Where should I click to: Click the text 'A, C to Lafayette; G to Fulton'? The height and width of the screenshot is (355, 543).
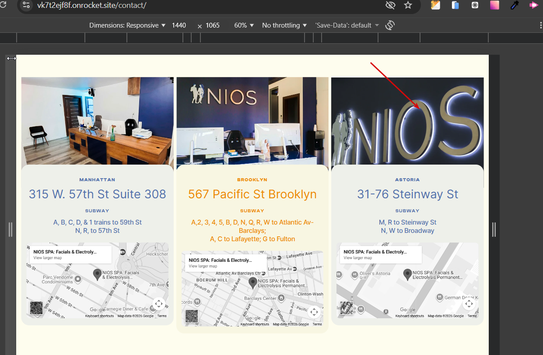(252, 239)
